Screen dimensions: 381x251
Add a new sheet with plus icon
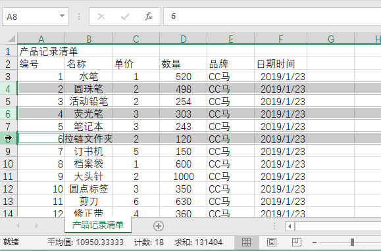click(x=159, y=226)
